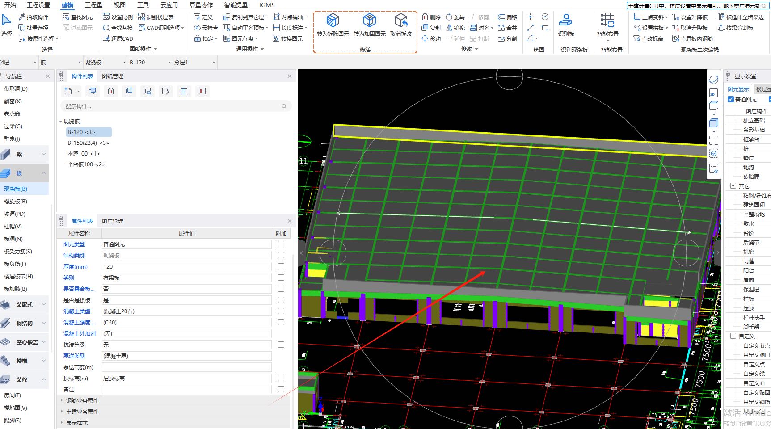771x429 pixels.
Task: Click the draw point tool in 绘图 group
Action: click(530, 17)
